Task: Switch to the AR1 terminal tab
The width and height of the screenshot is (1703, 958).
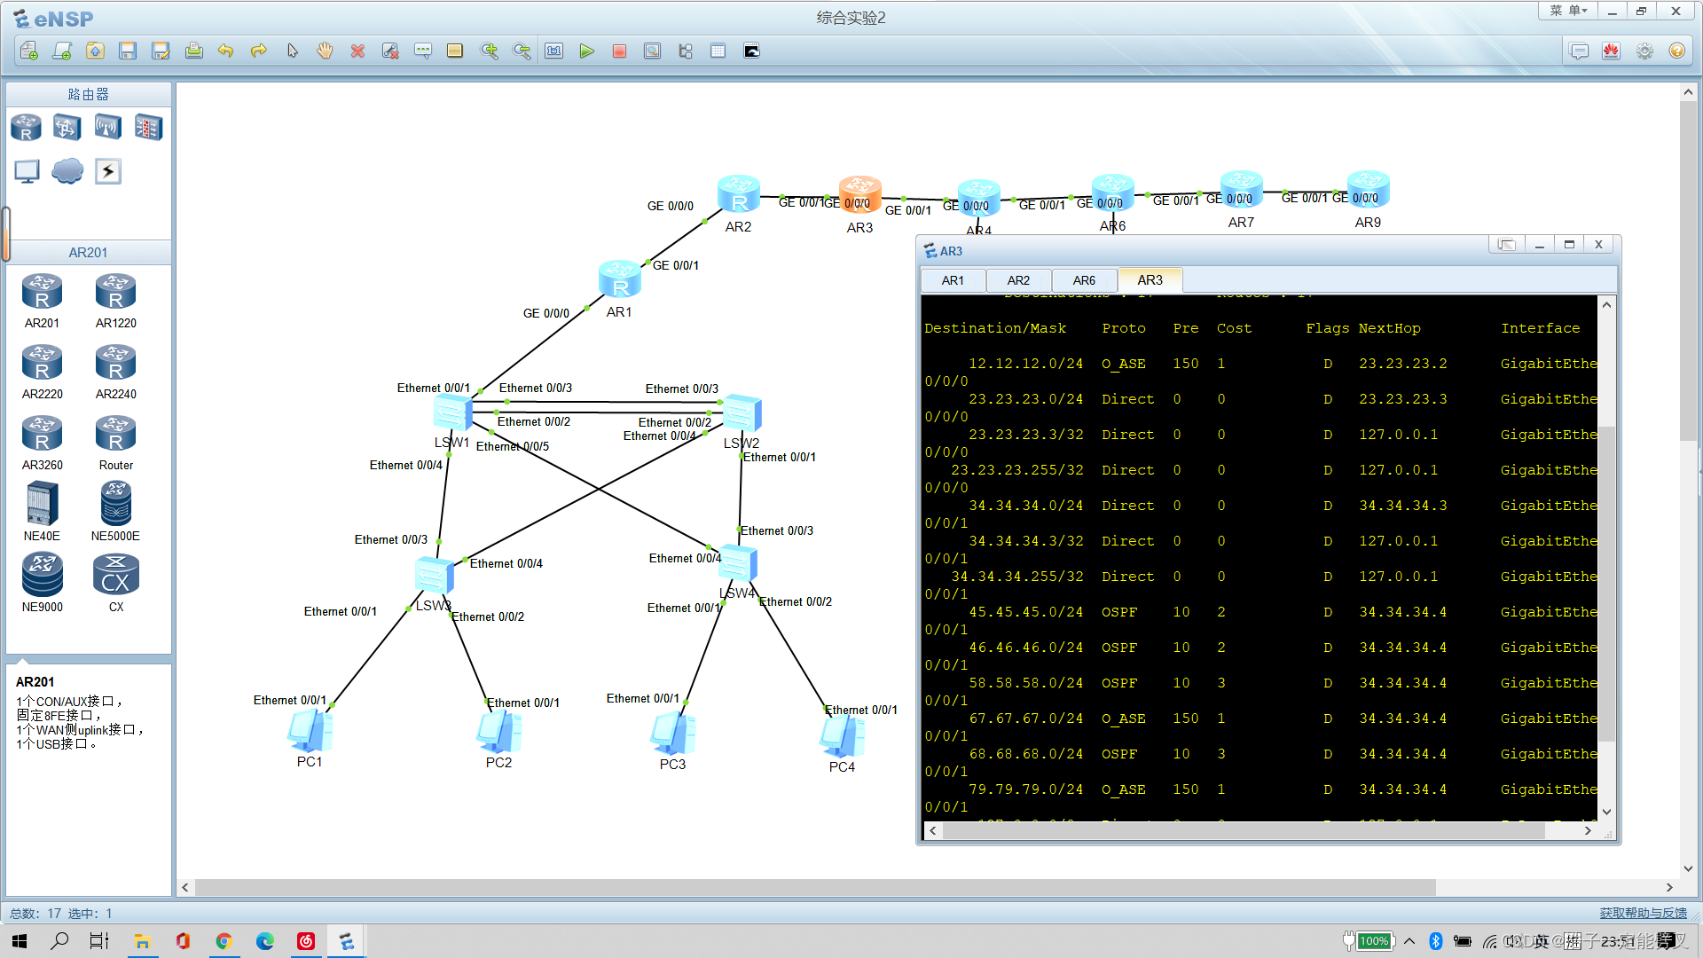Action: tap(953, 280)
